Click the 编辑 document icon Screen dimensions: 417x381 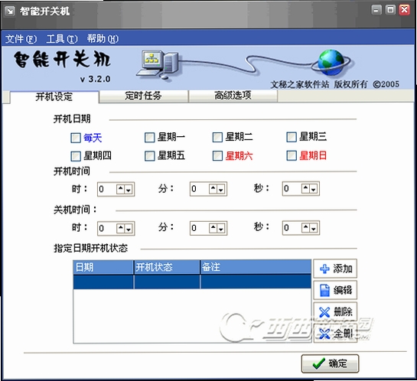(324, 290)
